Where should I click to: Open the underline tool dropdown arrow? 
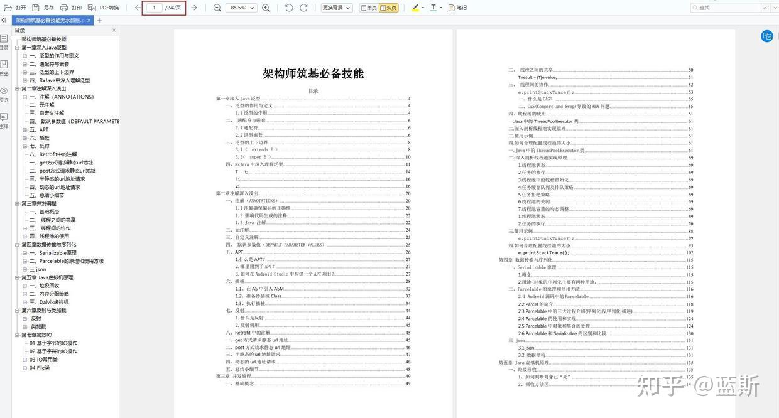click(x=442, y=8)
